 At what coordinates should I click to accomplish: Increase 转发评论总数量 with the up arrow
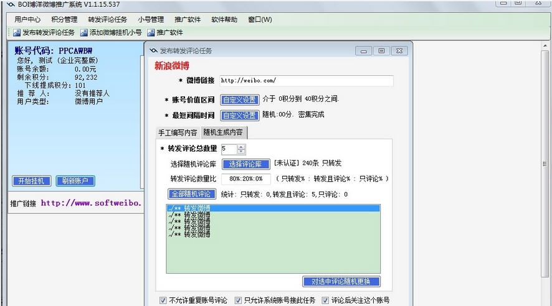coord(241,147)
